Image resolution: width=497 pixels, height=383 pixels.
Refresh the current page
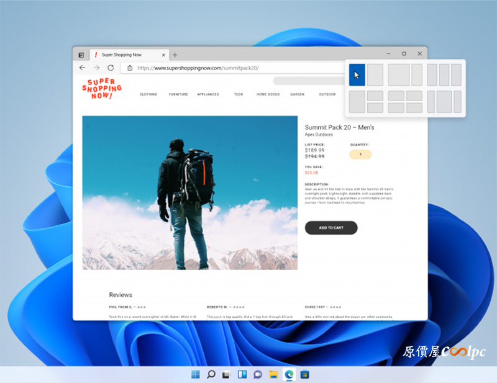(111, 68)
